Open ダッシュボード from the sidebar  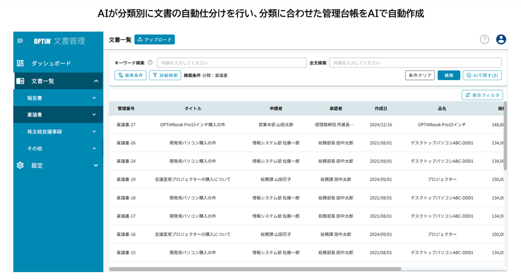[x=51, y=63]
